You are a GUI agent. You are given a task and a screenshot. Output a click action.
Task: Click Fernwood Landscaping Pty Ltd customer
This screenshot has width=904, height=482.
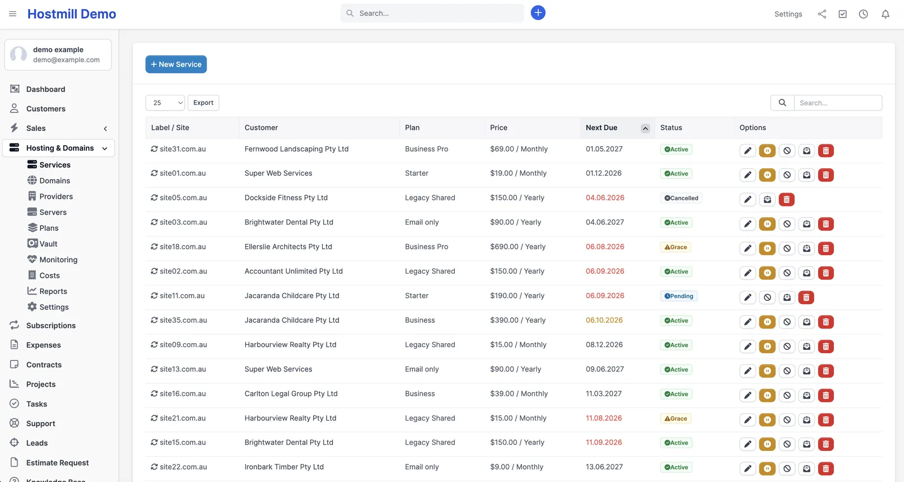pyautogui.click(x=297, y=149)
